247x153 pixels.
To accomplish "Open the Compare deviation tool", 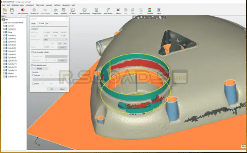I will coord(150,11).
